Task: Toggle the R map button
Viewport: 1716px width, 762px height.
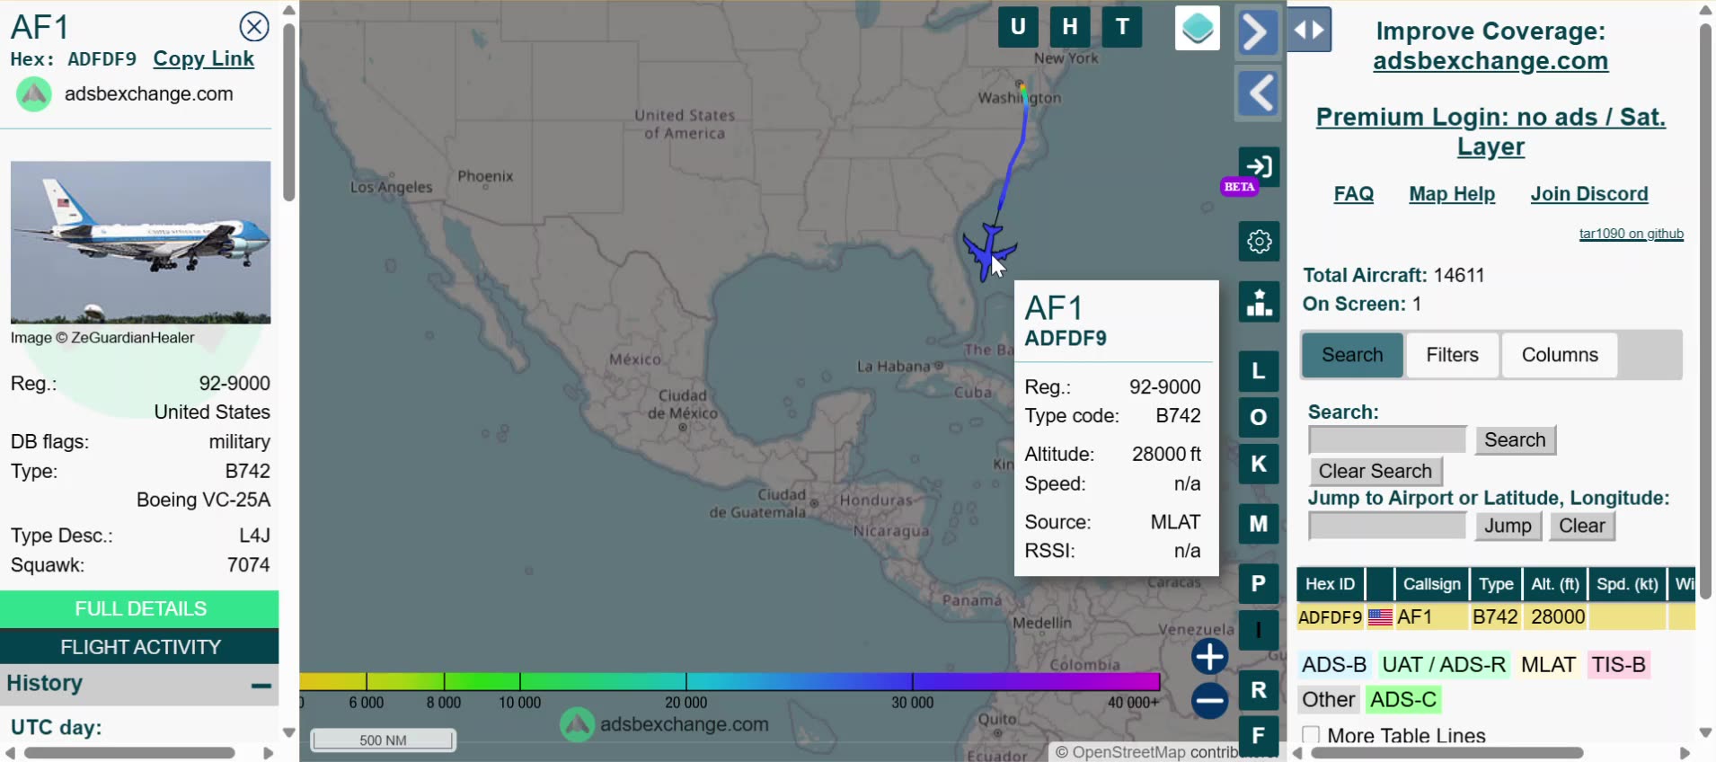Action: coord(1259,690)
